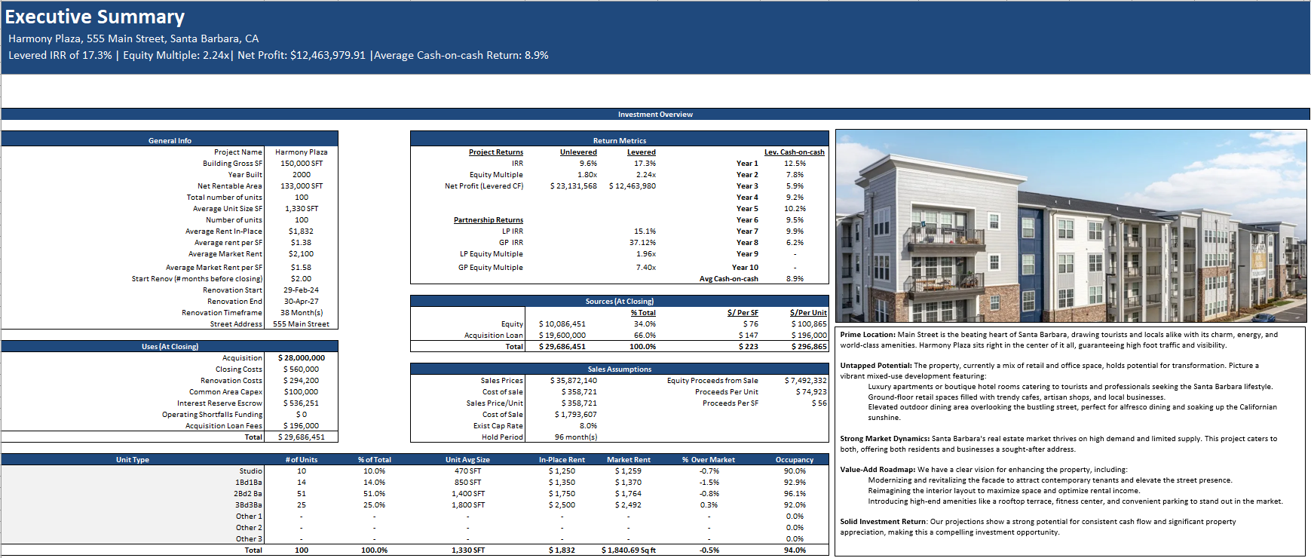Click the 2.24x levered equity multiple cell
Image resolution: width=1311 pixels, height=558 pixels.
(645, 175)
